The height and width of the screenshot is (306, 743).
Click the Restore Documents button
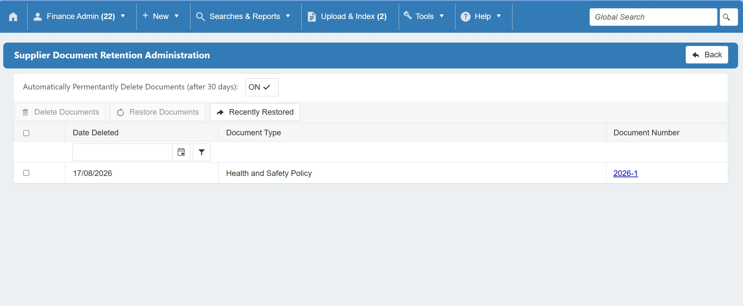pos(158,112)
